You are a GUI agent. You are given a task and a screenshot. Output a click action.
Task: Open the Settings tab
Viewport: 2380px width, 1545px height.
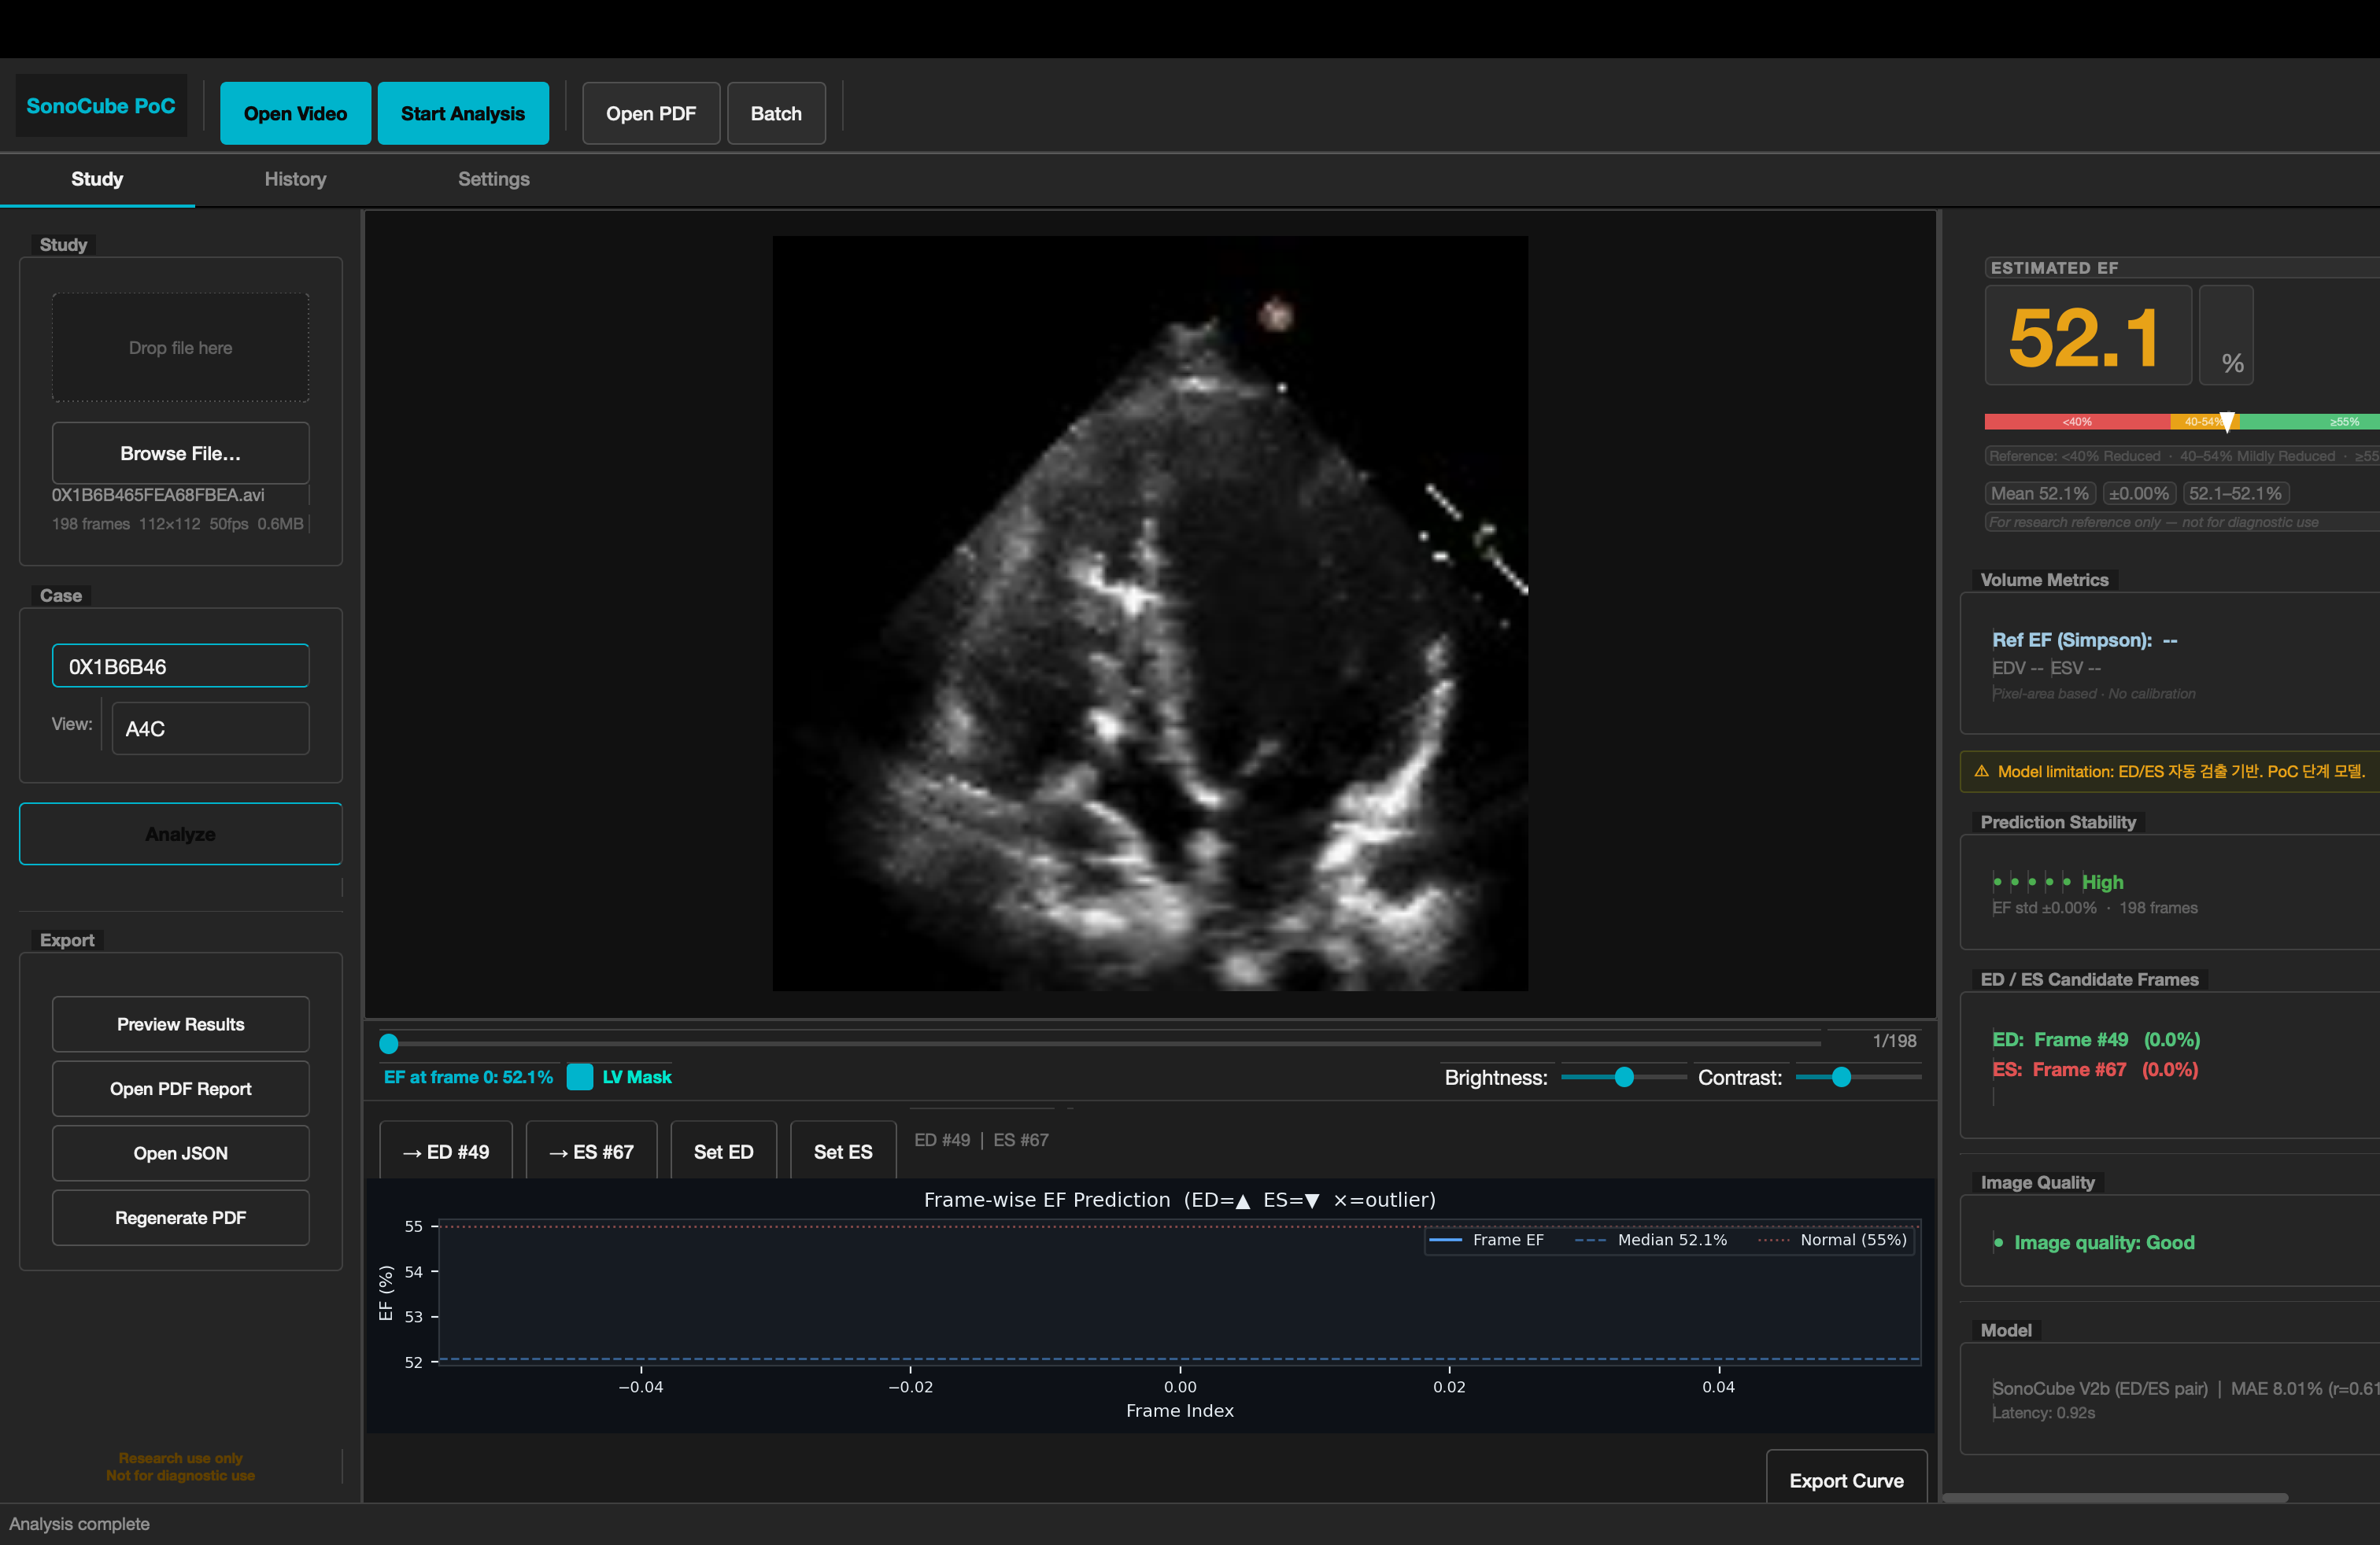(494, 179)
